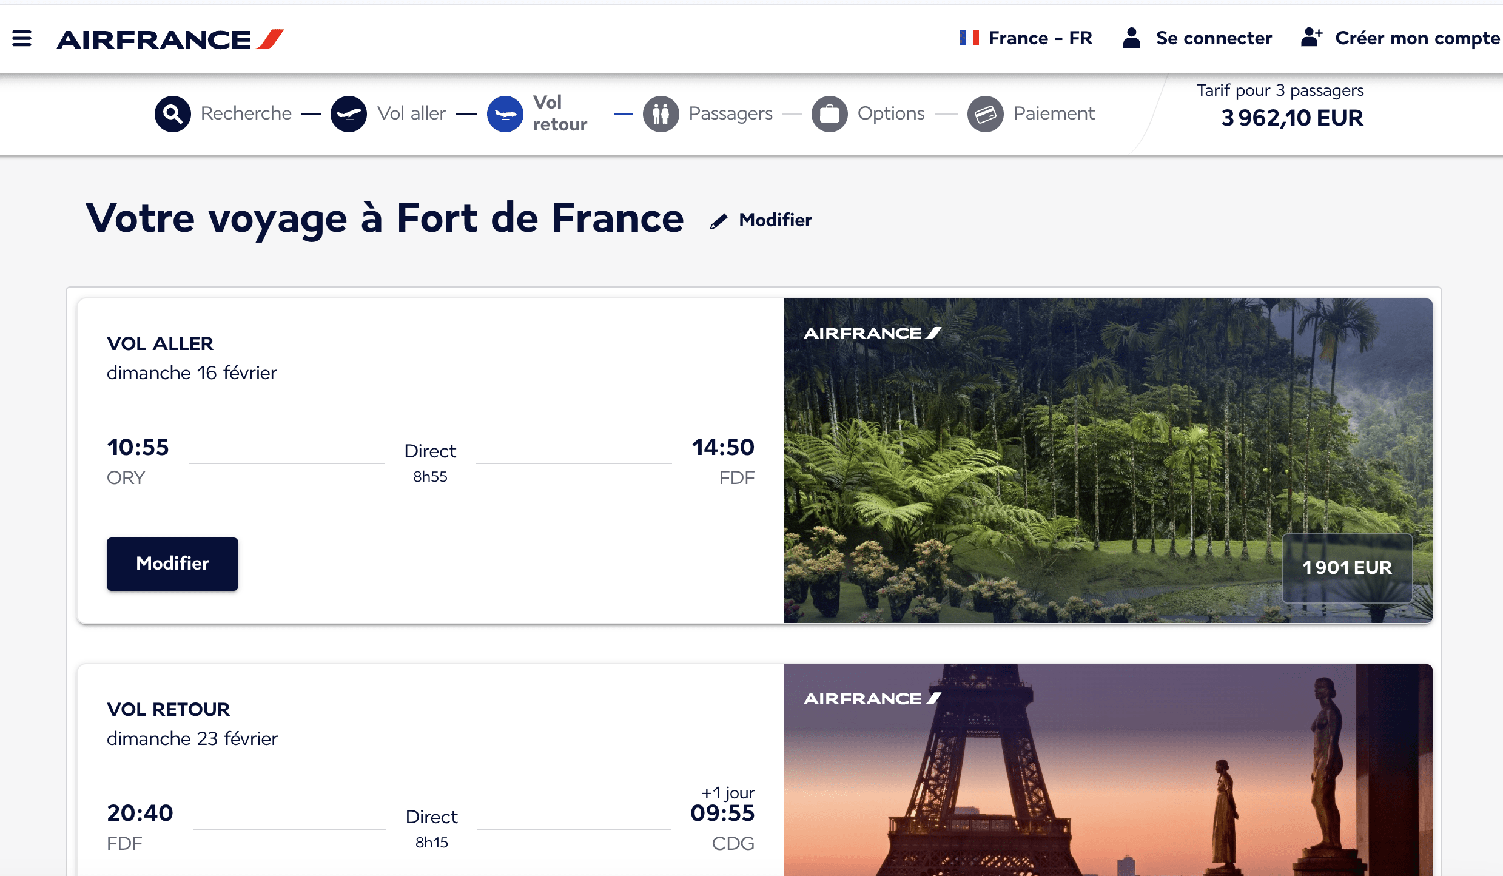
Task: Click the Air France logo on forest image
Action: [x=872, y=333]
